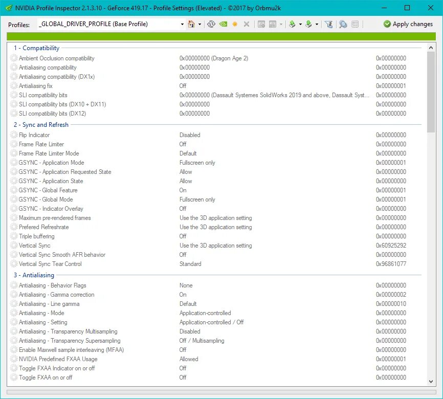Expand the remove application dropdown arrow
Screen dimensions: 443x399
click(281, 25)
